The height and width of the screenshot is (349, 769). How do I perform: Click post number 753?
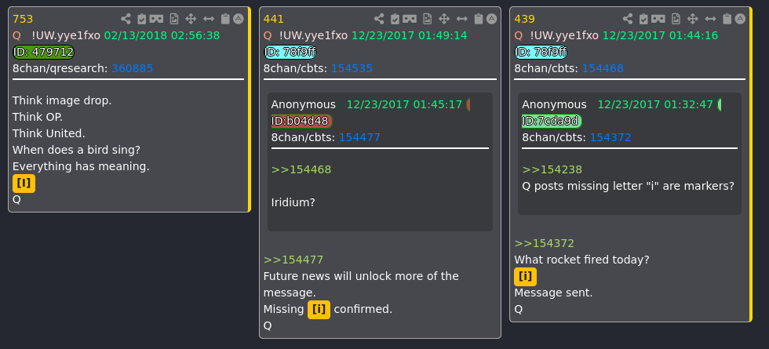[x=23, y=20]
